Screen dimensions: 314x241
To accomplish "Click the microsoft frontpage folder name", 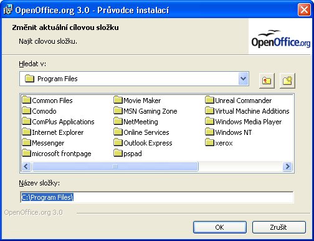I will [x=62, y=154].
